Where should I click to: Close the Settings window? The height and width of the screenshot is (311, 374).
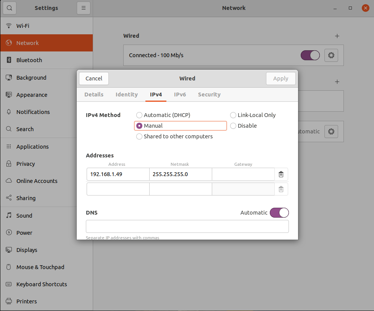pos(366,8)
